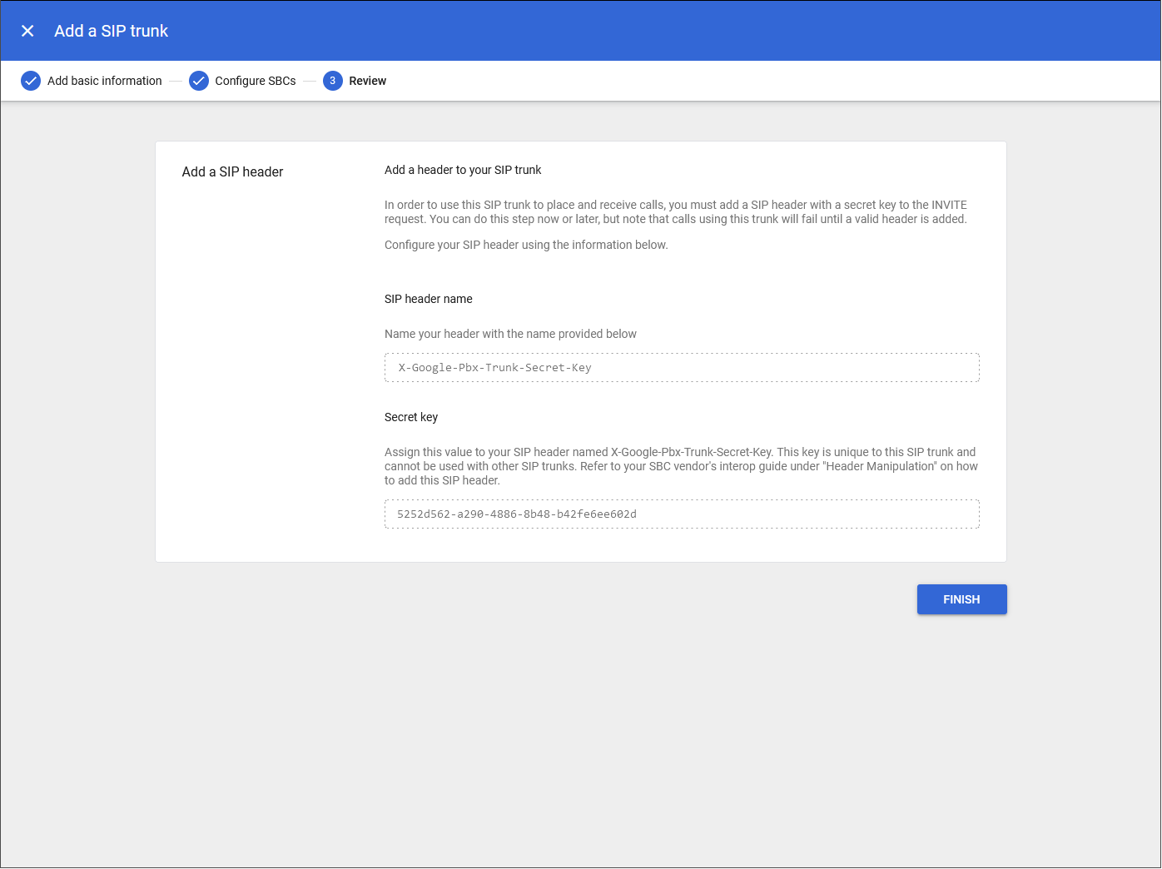This screenshot has width=1162, height=869.
Task: Go back to Add basic information step
Action: 105,81
